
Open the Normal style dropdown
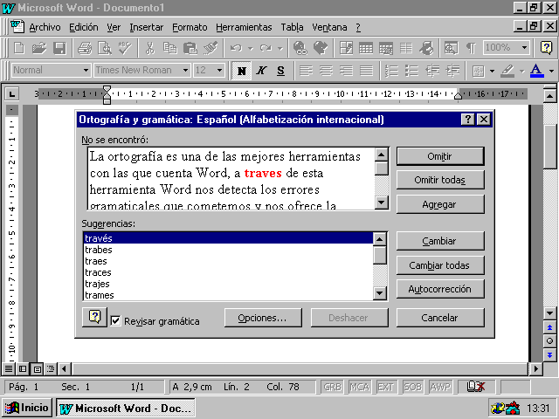point(86,70)
